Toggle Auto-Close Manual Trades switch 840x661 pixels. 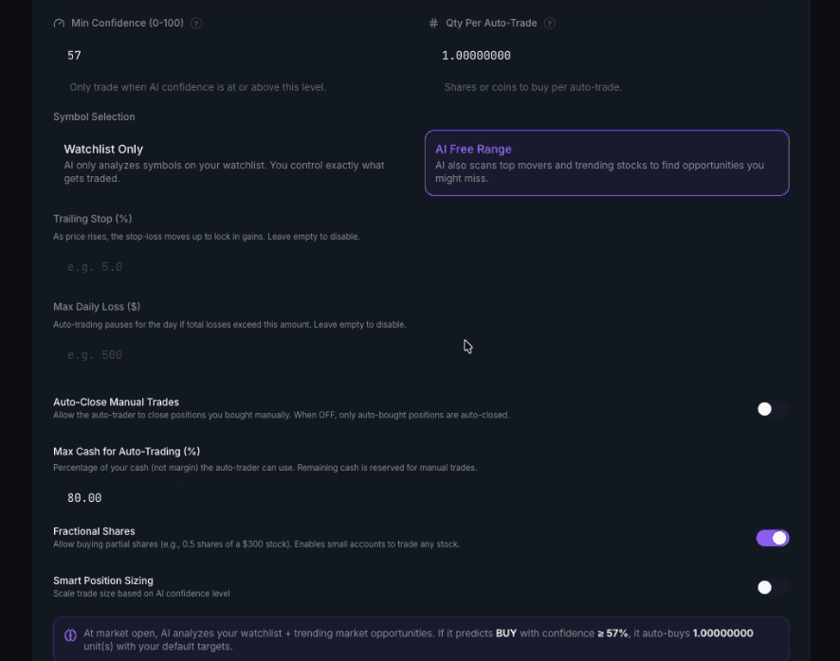point(773,409)
